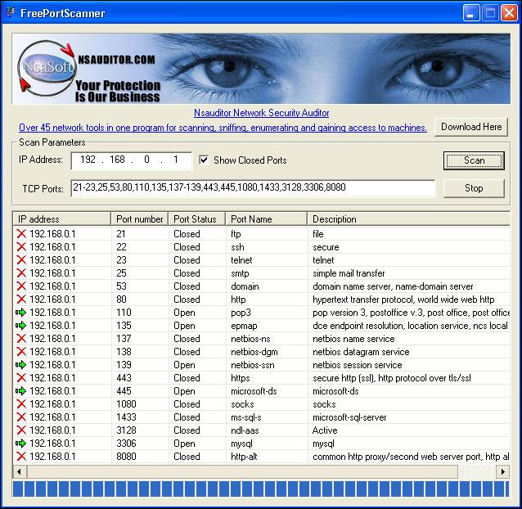Image resolution: width=522 pixels, height=509 pixels.
Task: Click inside the TCP Ports input field
Action: [x=253, y=188]
